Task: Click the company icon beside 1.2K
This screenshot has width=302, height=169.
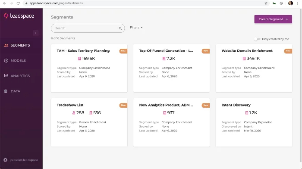Action: point(246,113)
